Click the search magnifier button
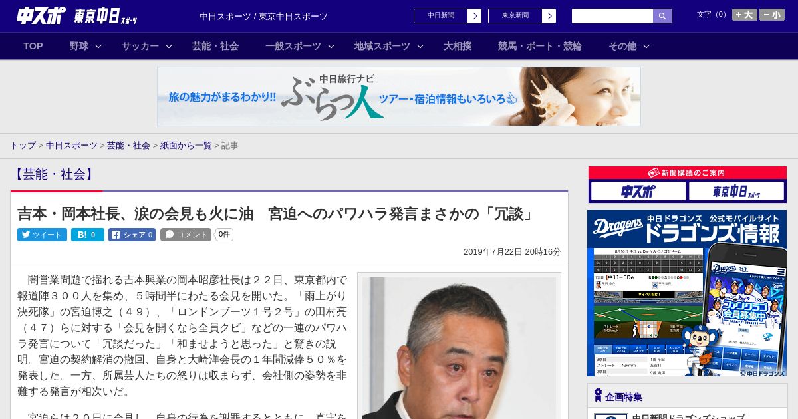The width and height of the screenshot is (798, 419). [x=662, y=16]
